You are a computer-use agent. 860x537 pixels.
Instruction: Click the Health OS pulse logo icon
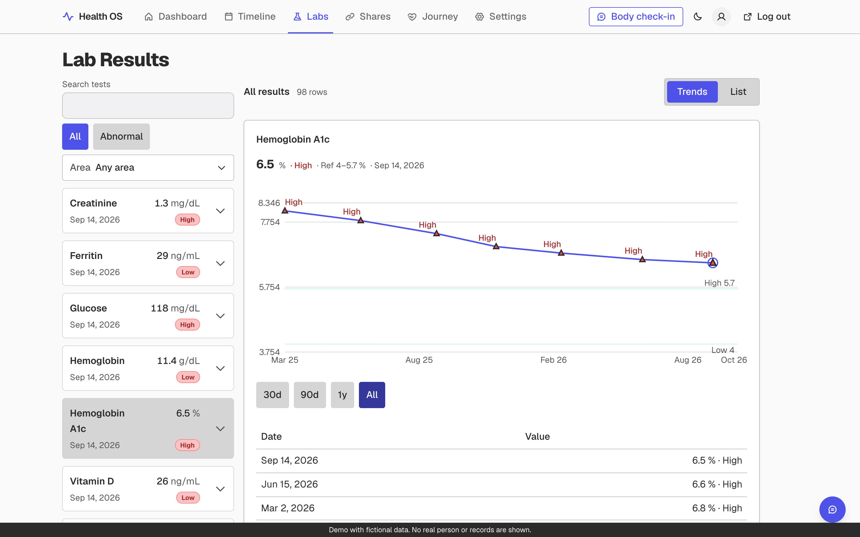[68, 17]
